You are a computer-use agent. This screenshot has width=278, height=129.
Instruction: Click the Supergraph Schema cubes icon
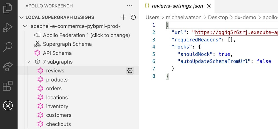(x=37, y=44)
